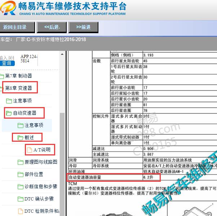This screenshot has height=216, width=217.
Task: Open the A/T说明 document
Action: (x=42, y=150)
